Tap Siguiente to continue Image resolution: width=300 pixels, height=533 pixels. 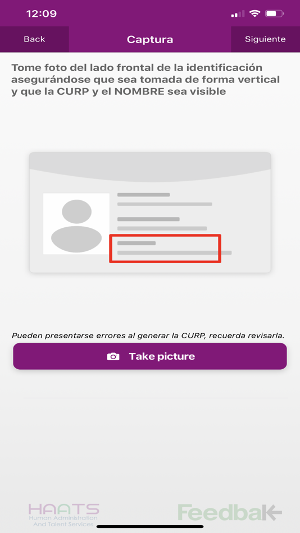[265, 39]
